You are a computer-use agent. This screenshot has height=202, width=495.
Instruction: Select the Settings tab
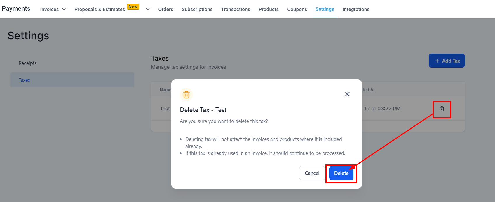tap(325, 9)
